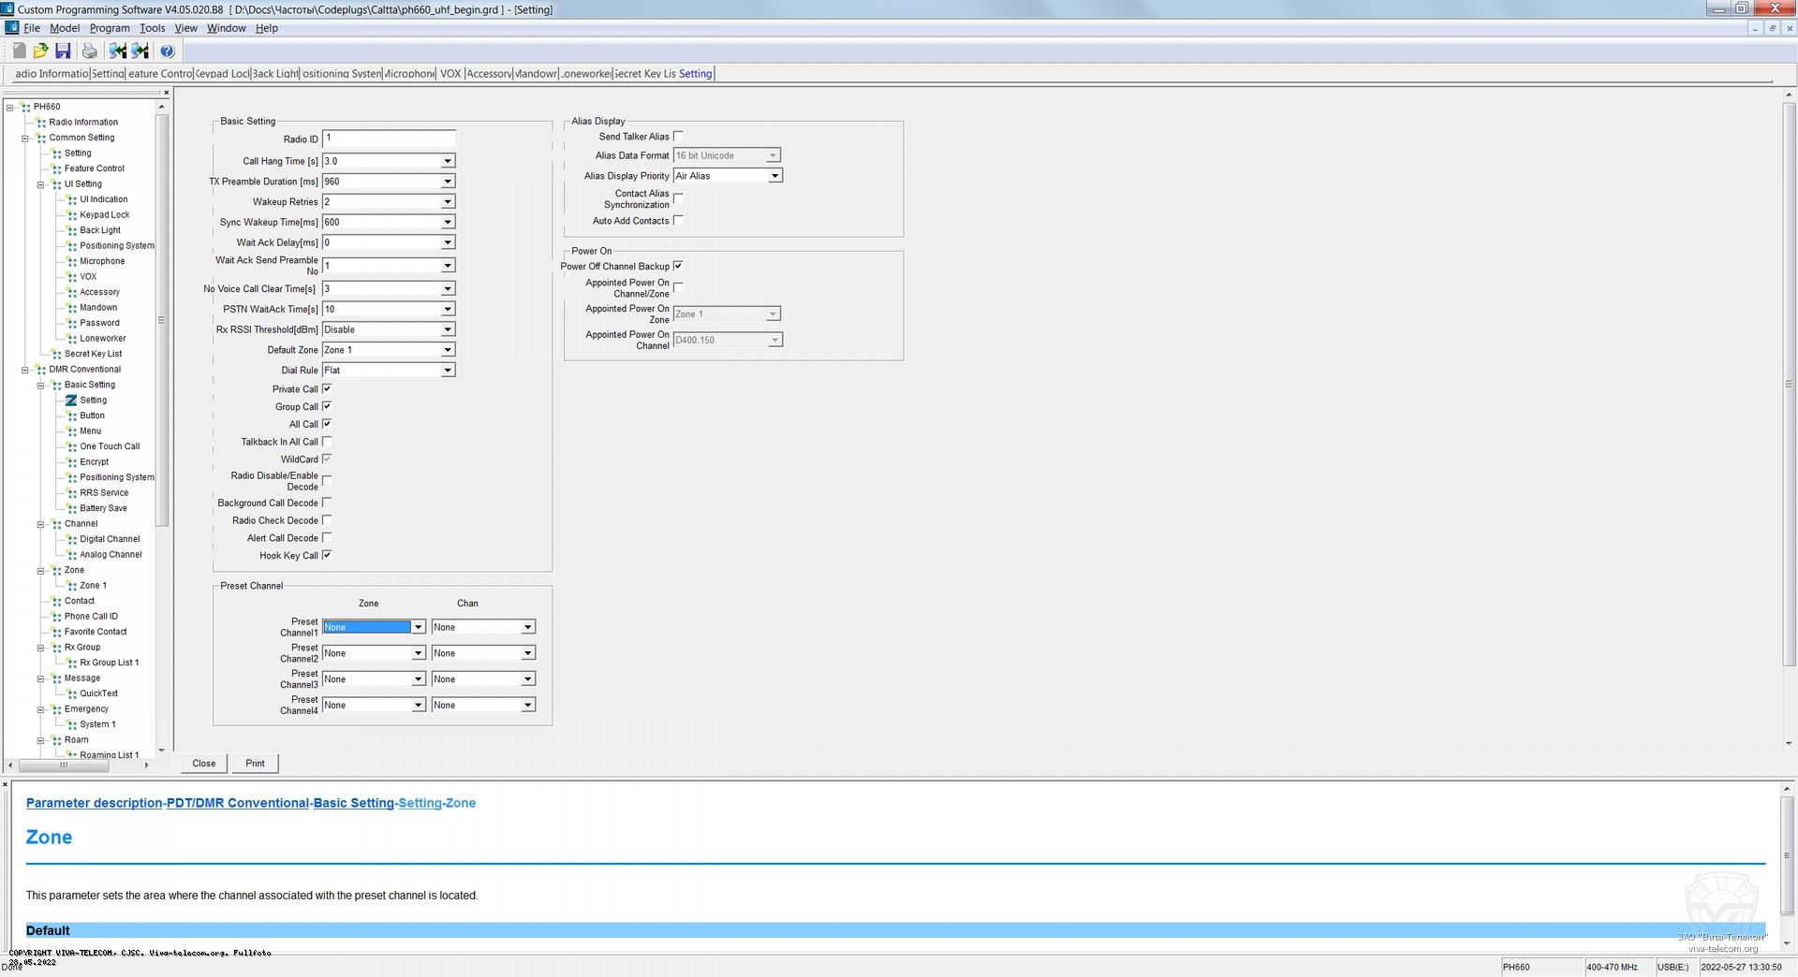The width and height of the screenshot is (1798, 977).
Task: Collapse the UI Setting tree node
Action: 41,184
